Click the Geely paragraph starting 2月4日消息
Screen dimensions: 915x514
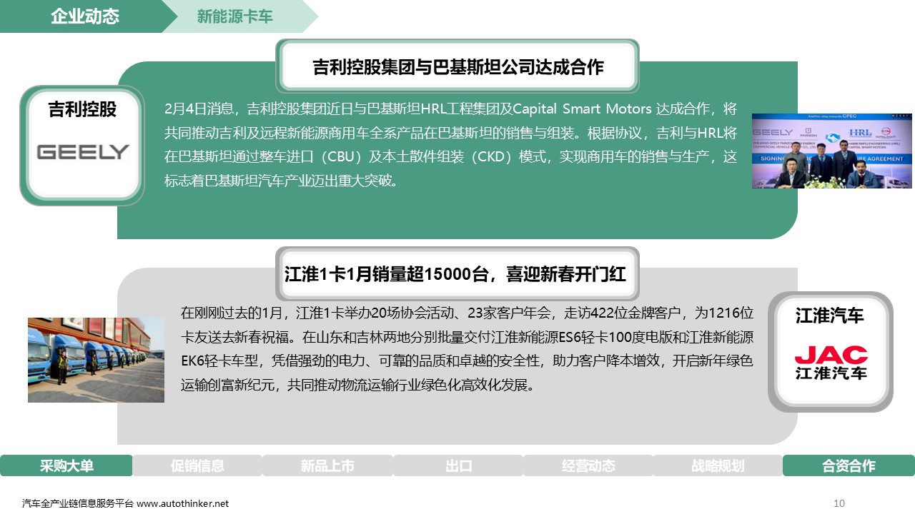point(450,145)
